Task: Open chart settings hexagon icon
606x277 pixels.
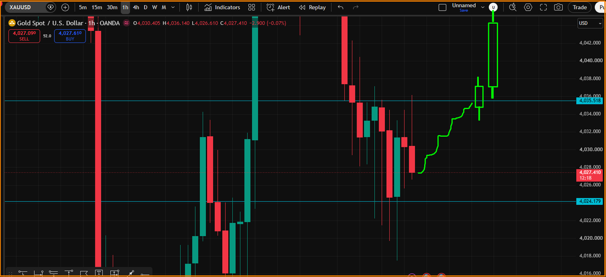Action: coord(528,8)
